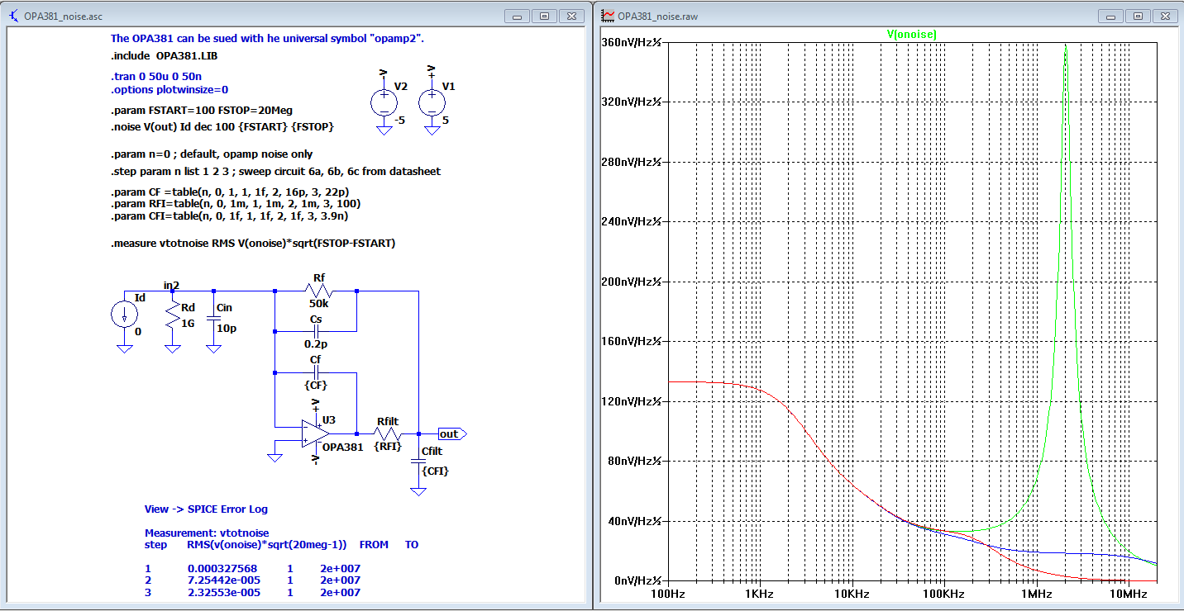Click the LTspice icon in the OPA381_noise.asc title bar
Viewport: 1184px width, 611px height.
click(x=12, y=15)
